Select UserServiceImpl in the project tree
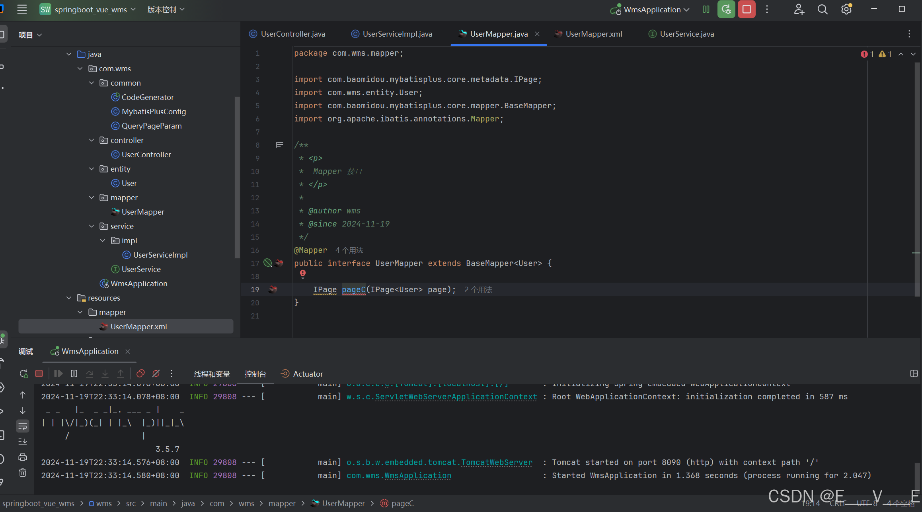Screen dimensions: 922x512 click(x=160, y=255)
